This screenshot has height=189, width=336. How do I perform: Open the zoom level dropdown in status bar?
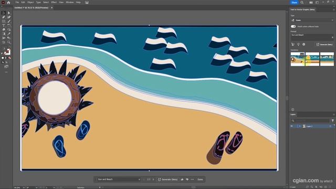coord(24,187)
